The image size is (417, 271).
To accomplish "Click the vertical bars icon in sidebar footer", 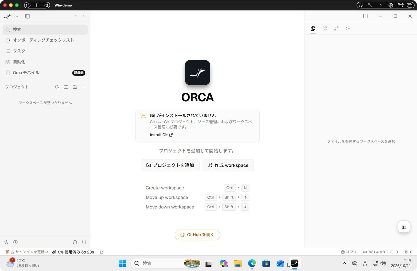I will pyautogui.click(x=84, y=242).
